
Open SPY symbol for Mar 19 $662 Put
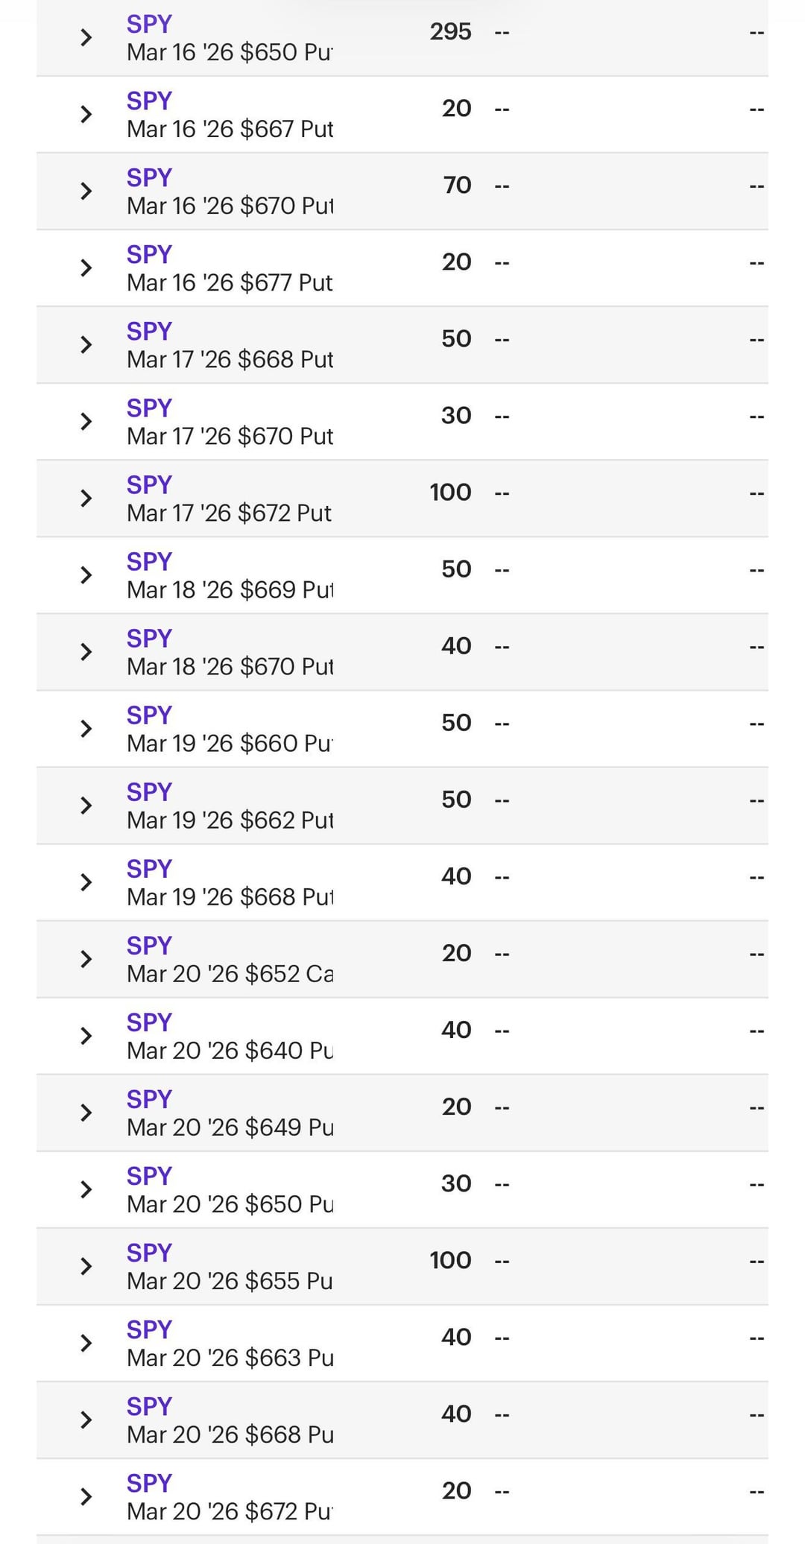click(149, 792)
